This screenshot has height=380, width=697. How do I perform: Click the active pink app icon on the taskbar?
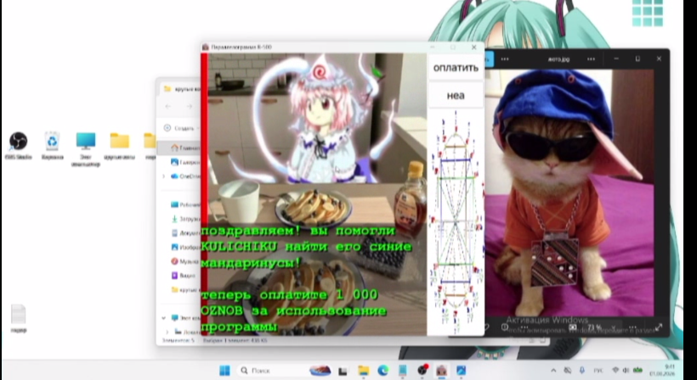pos(441,370)
